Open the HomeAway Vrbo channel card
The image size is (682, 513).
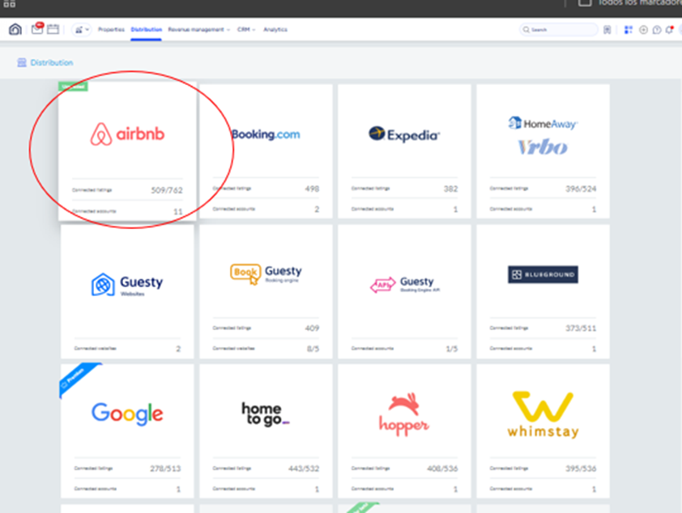(x=543, y=151)
